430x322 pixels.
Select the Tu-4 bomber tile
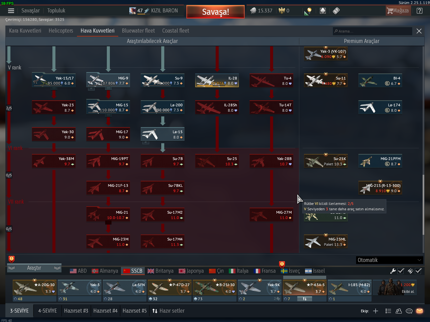(271, 80)
